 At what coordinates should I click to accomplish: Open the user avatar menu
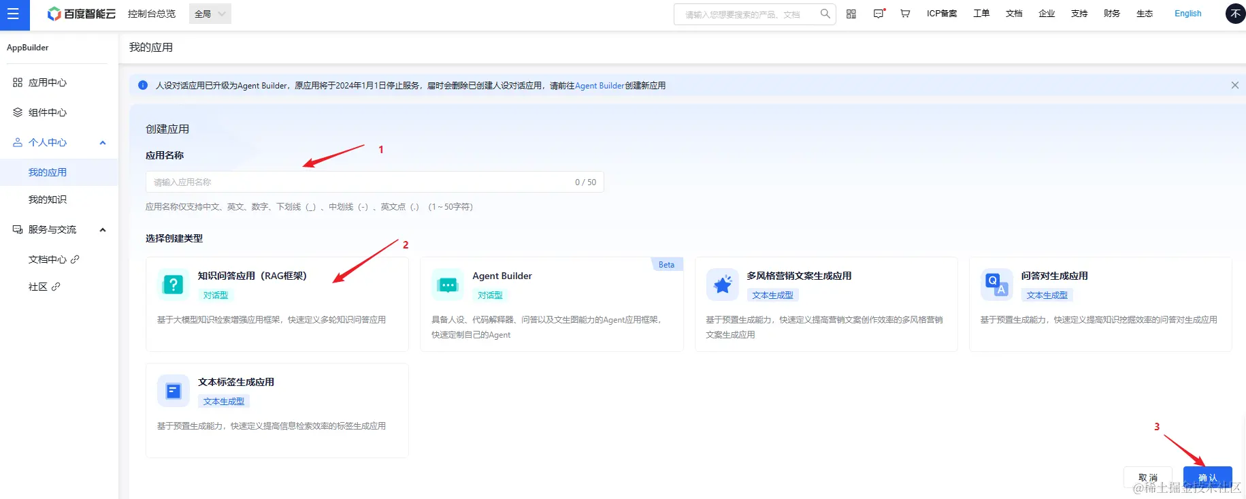click(1235, 14)
